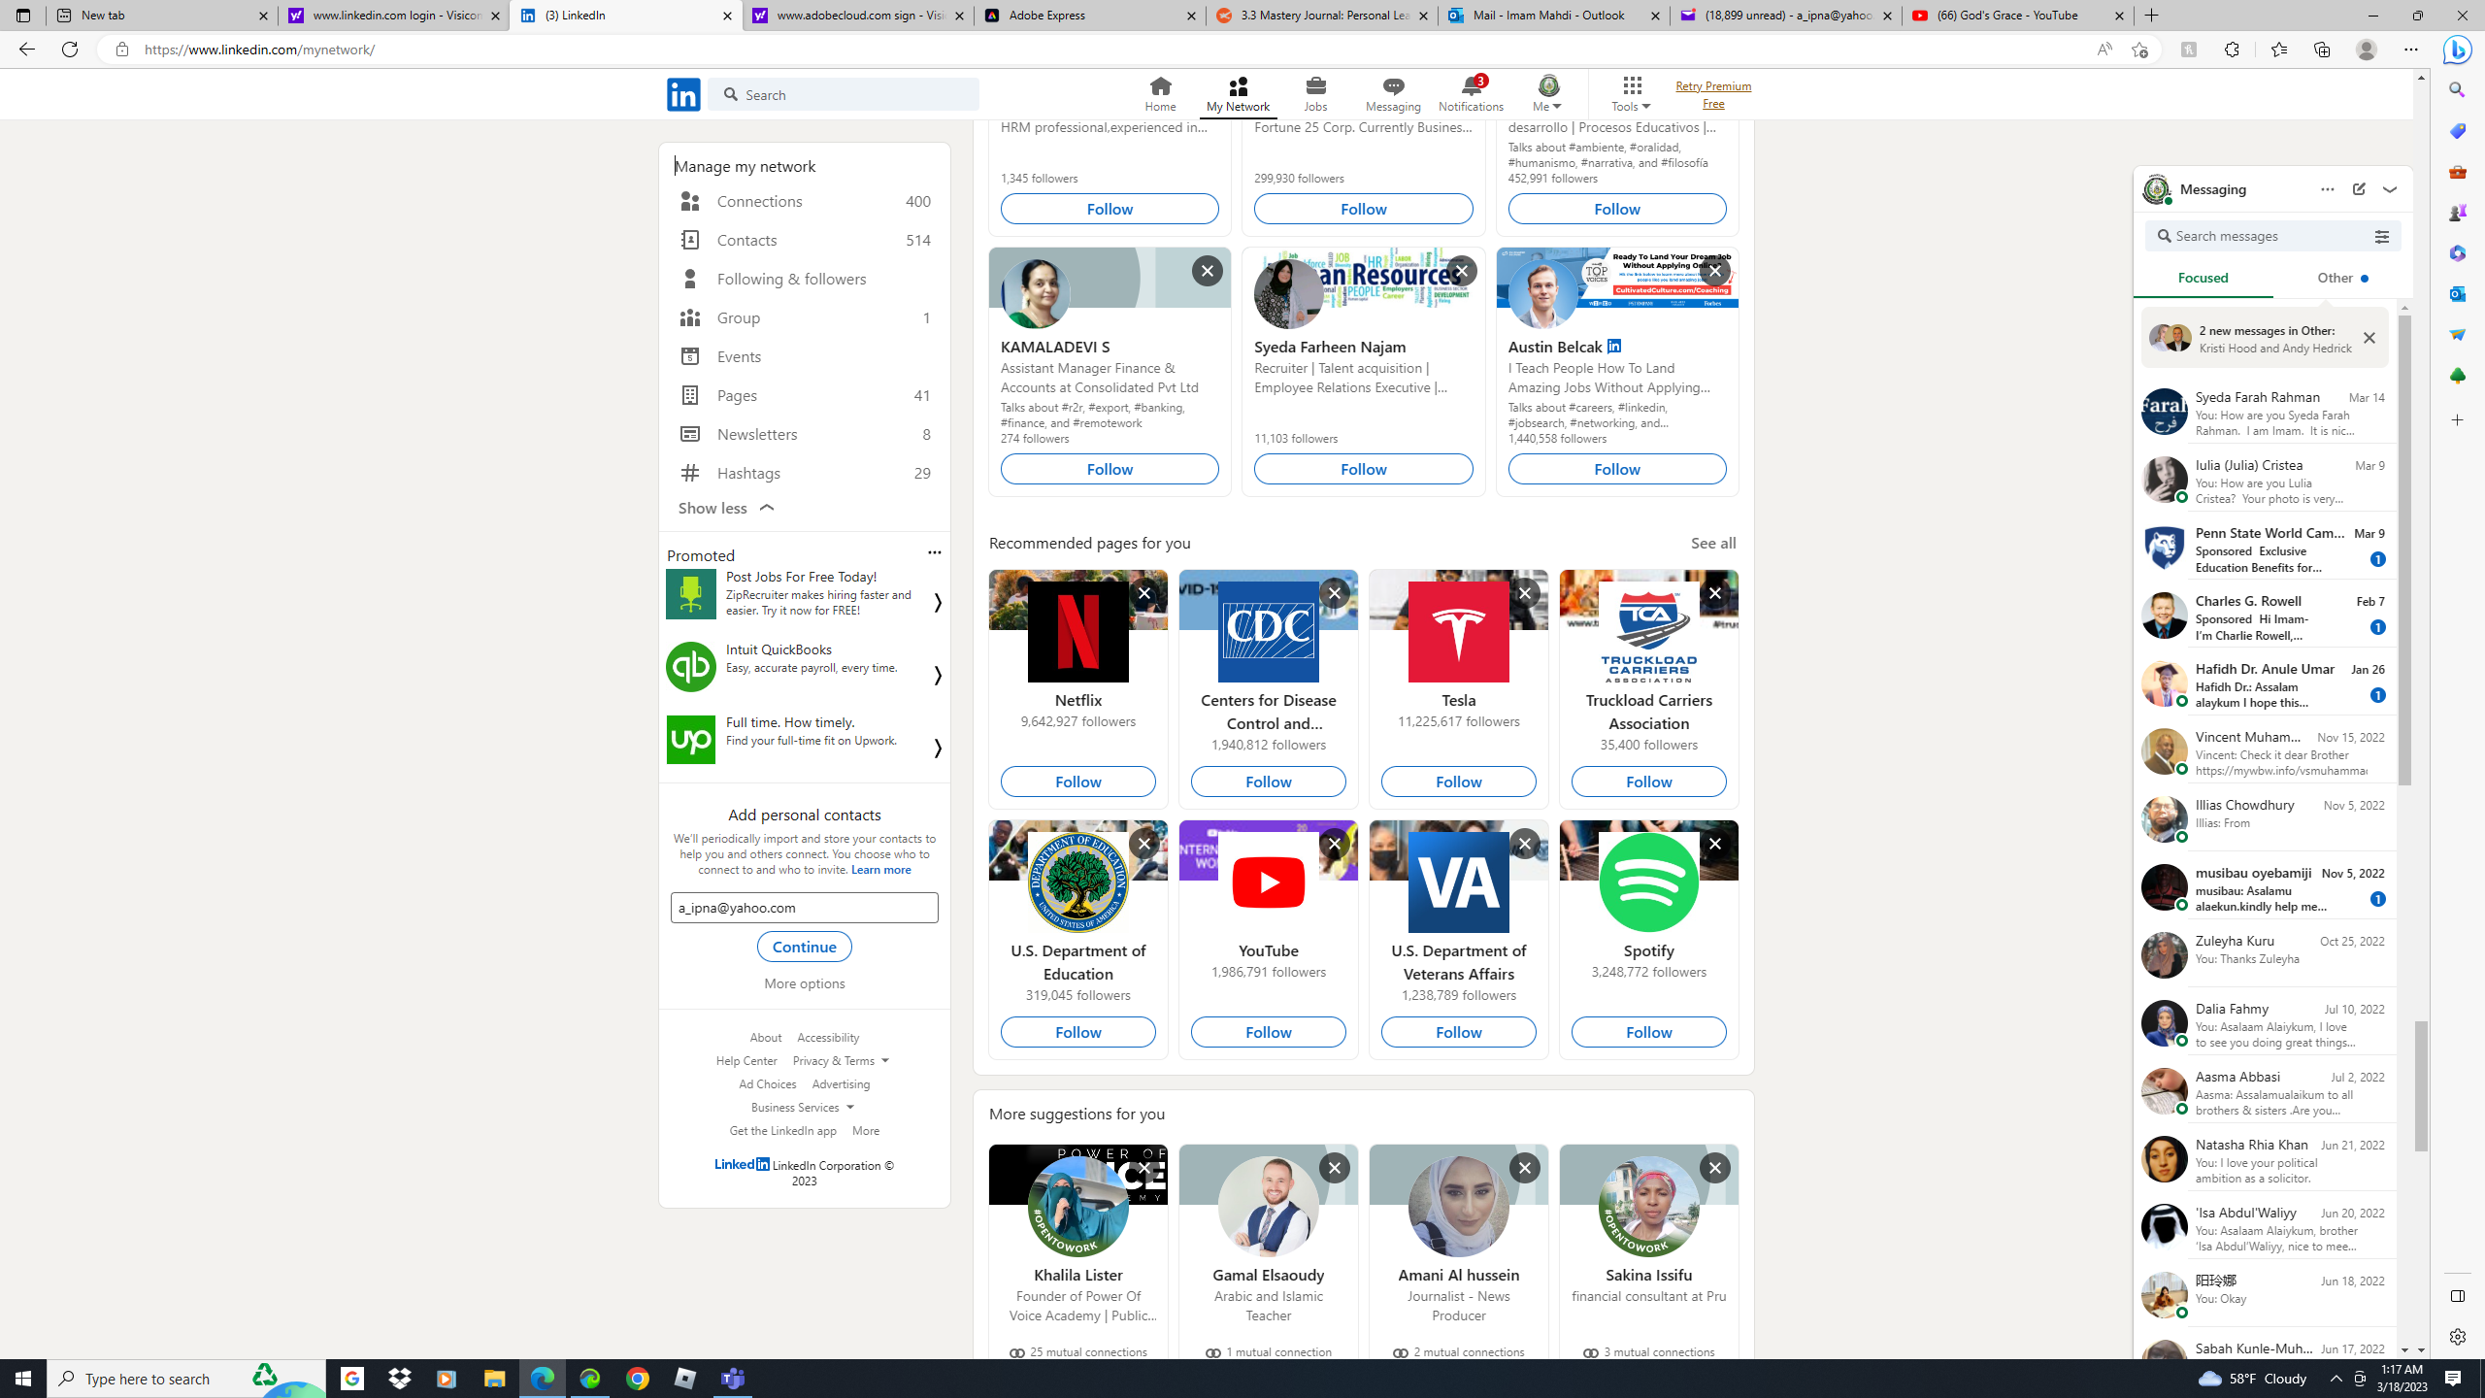Screen dimensions: 2485x1398
Task: Open Teams from Windows taskbar
Action: 733,1378
